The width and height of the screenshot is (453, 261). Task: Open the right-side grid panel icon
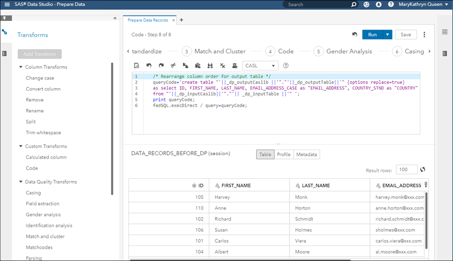445,32
